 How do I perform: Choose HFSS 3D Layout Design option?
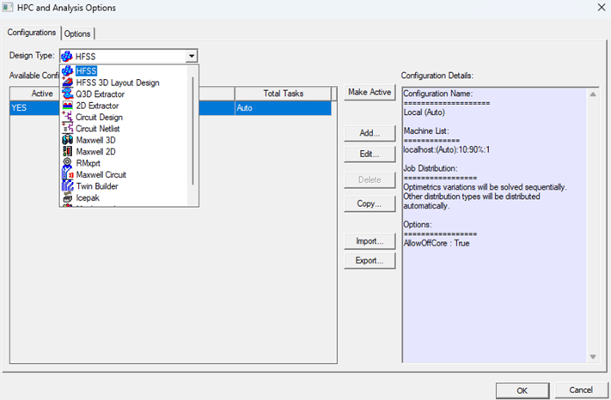pyautogui.click(x=118, y=82)
